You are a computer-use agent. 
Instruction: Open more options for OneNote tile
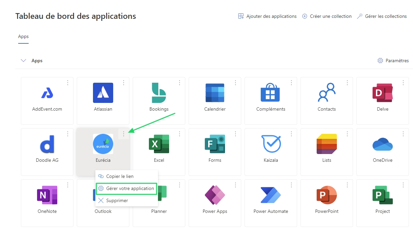click(68, 185)
